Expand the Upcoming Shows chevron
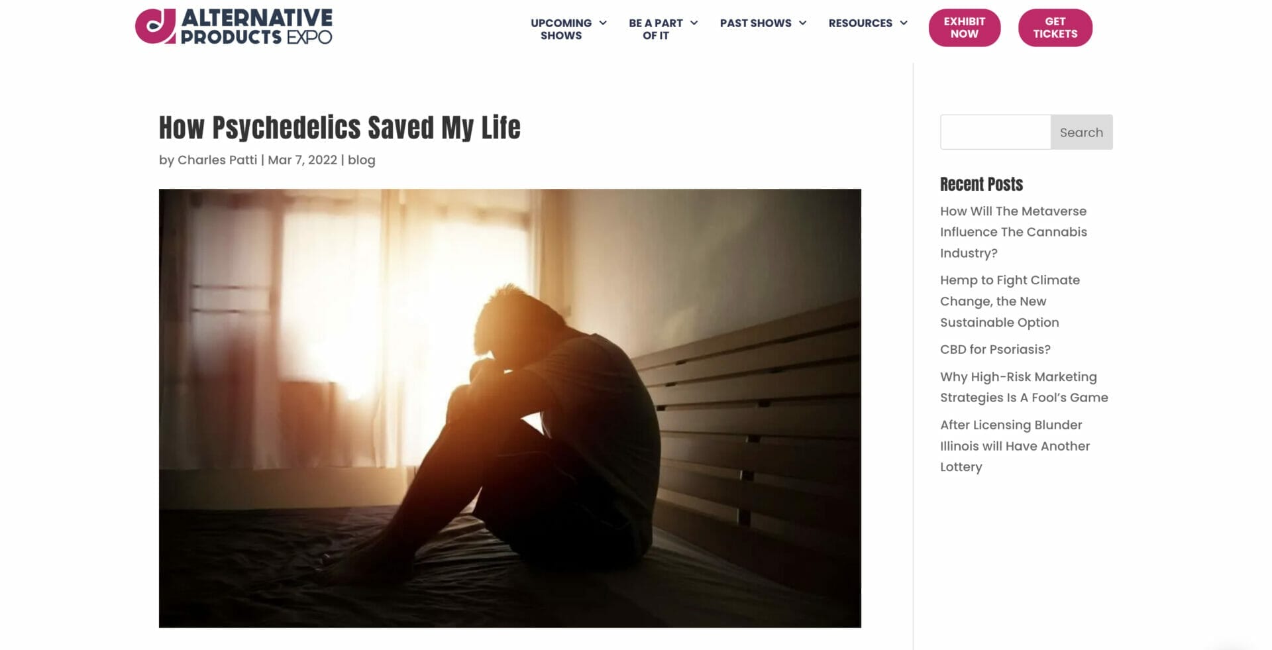This screenshot has height=650, width=1272. pyautogui.click(x=603, y=23)
